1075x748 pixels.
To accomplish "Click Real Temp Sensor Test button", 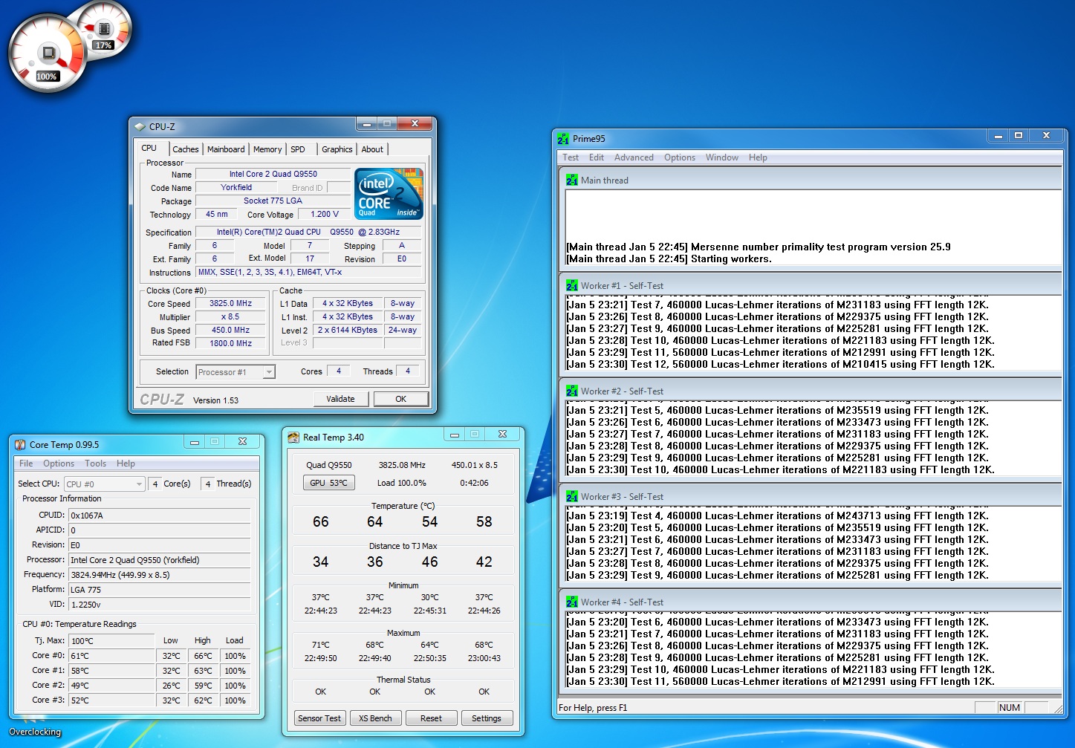I will coord(319,718).
